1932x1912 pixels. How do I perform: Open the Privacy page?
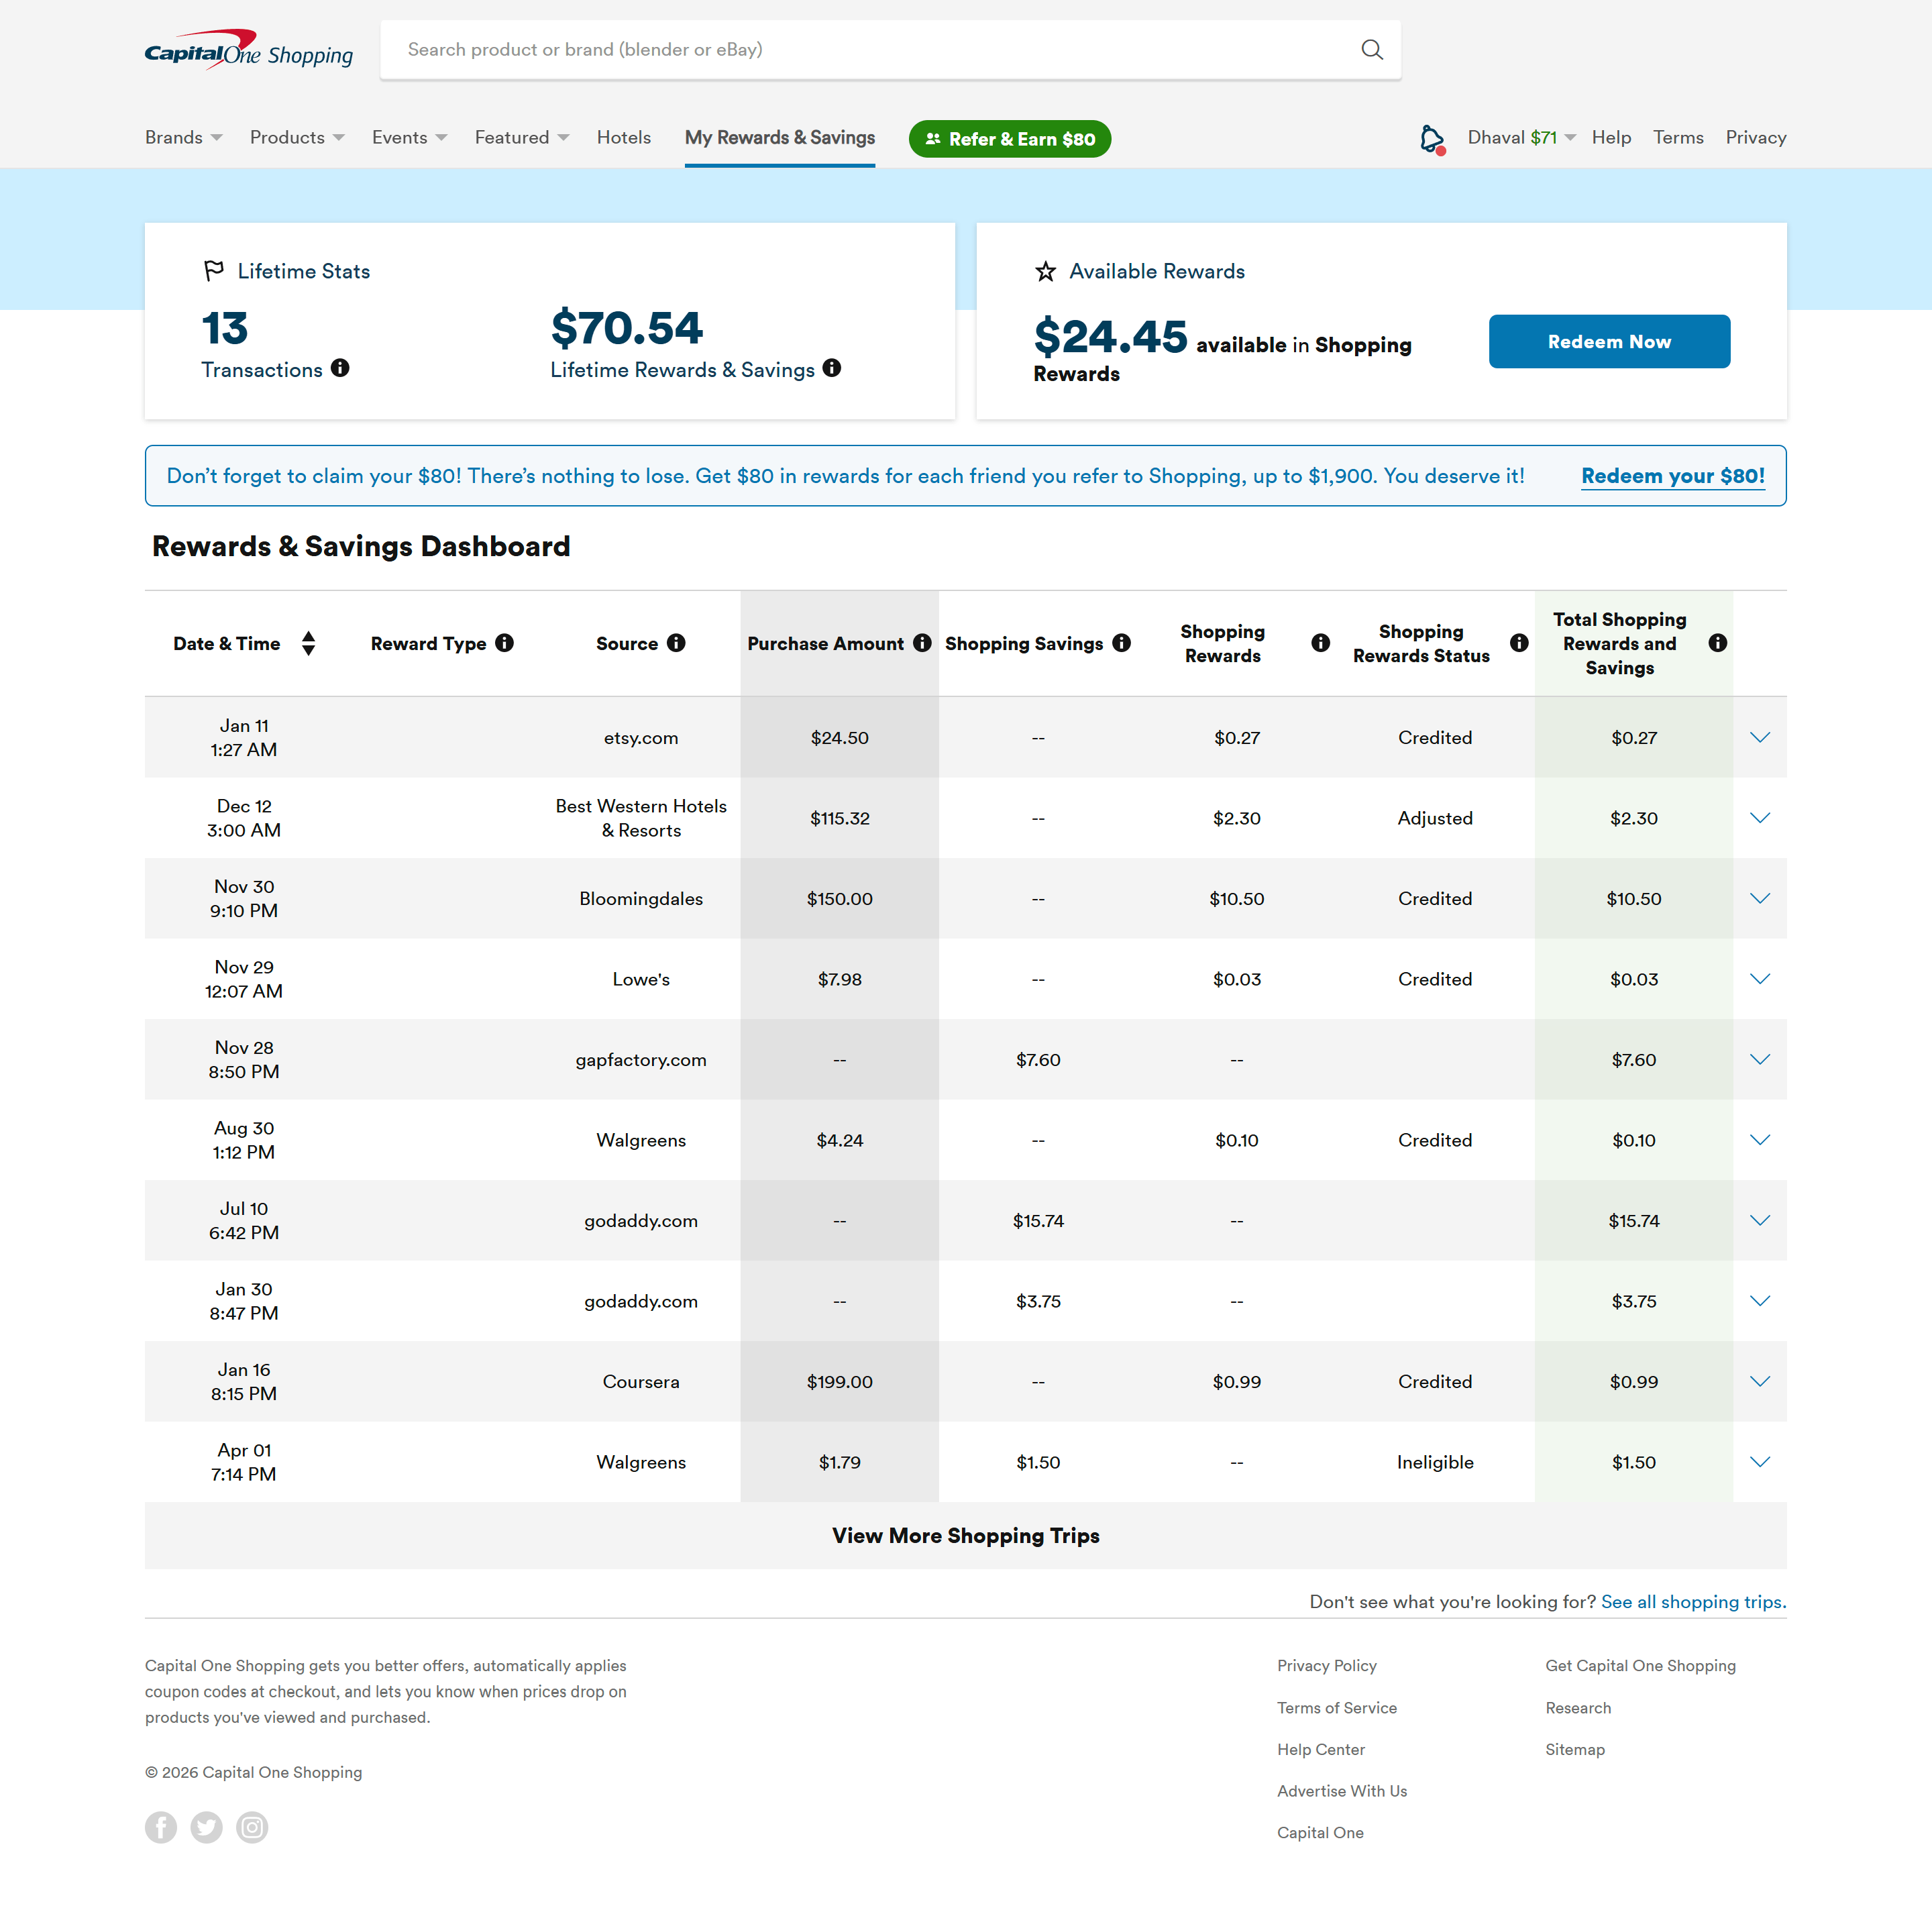(x=1756, y=137)
